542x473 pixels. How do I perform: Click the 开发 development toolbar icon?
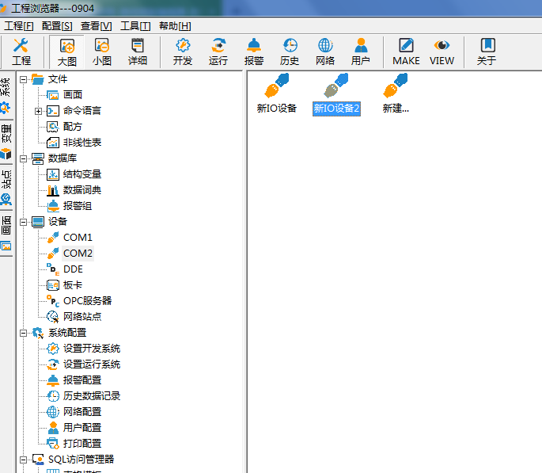pyautogui.click(x=183, y=51)
